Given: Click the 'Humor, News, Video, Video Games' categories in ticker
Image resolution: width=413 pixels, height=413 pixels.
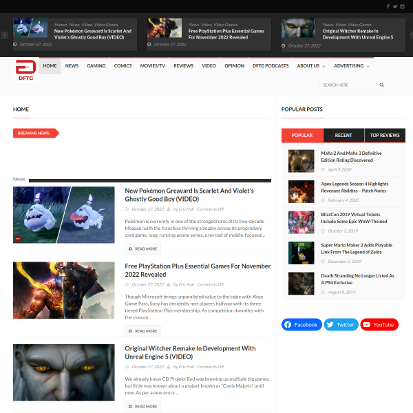Looking at the screenshot, I should [86, 25].
